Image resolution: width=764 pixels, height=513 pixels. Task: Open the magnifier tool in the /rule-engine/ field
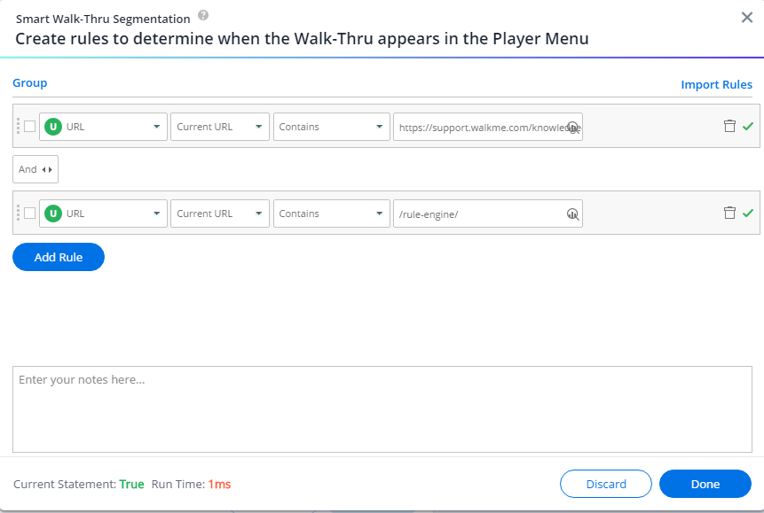(x=573, y=214)
